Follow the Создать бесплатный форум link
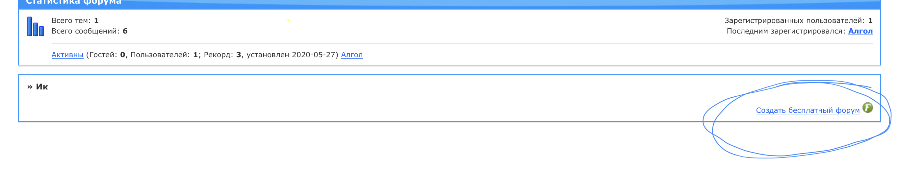The height and width of the screenshot is (171, 899). 808,110
